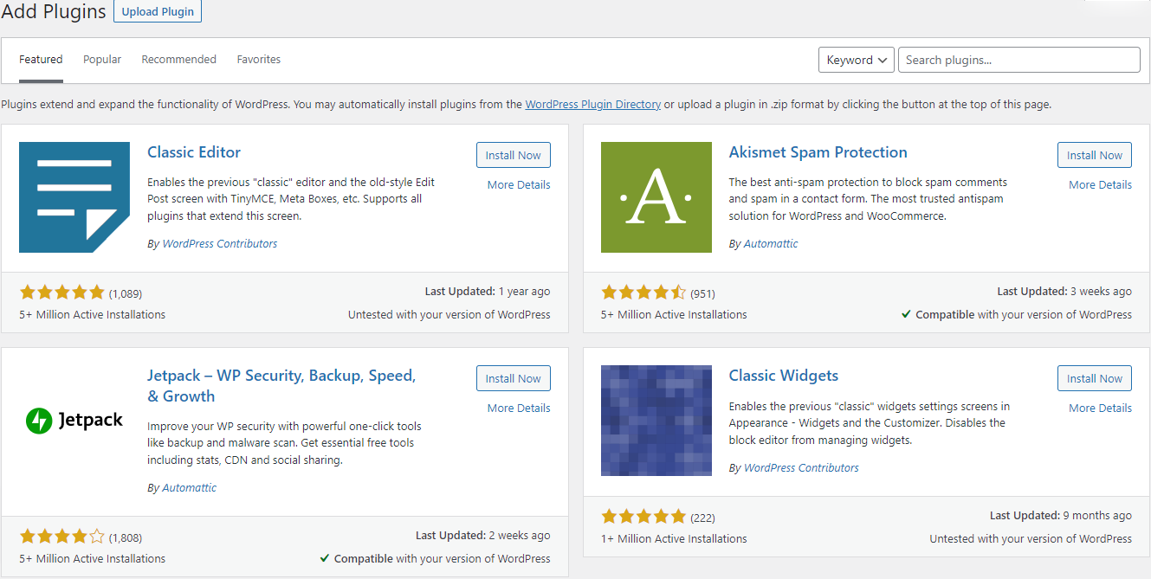
Task: Focus the Search plugins input field
Action: [x=1019, y=60]
